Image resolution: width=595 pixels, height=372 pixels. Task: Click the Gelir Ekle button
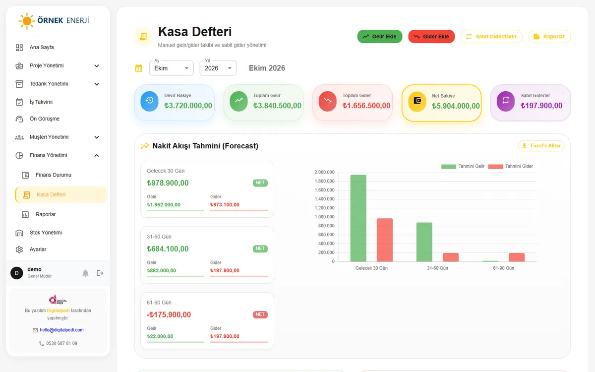coord(380,37)
